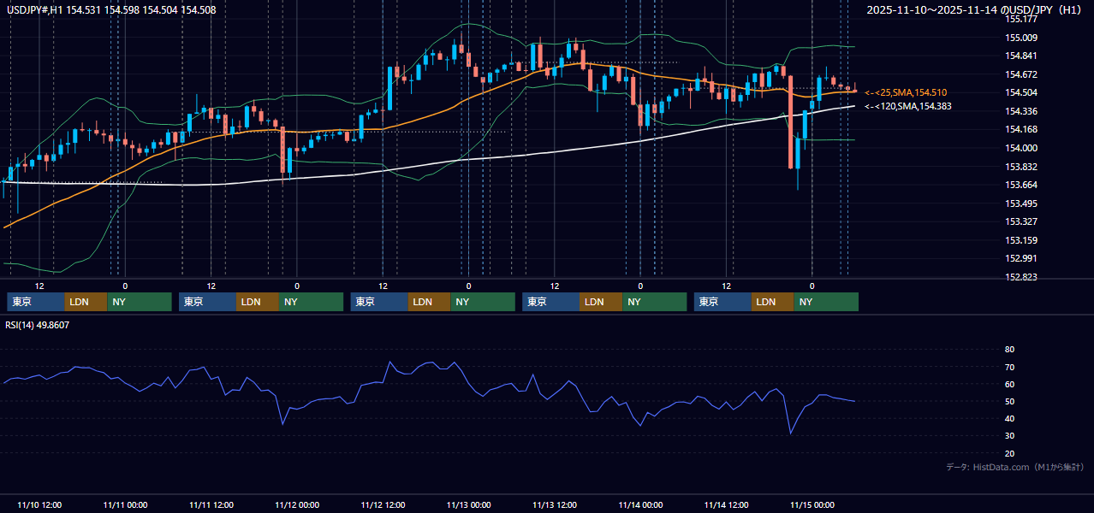Click the rightmost LDN session block
Viewport: 1094px width, 513px height.
[774, 302]
